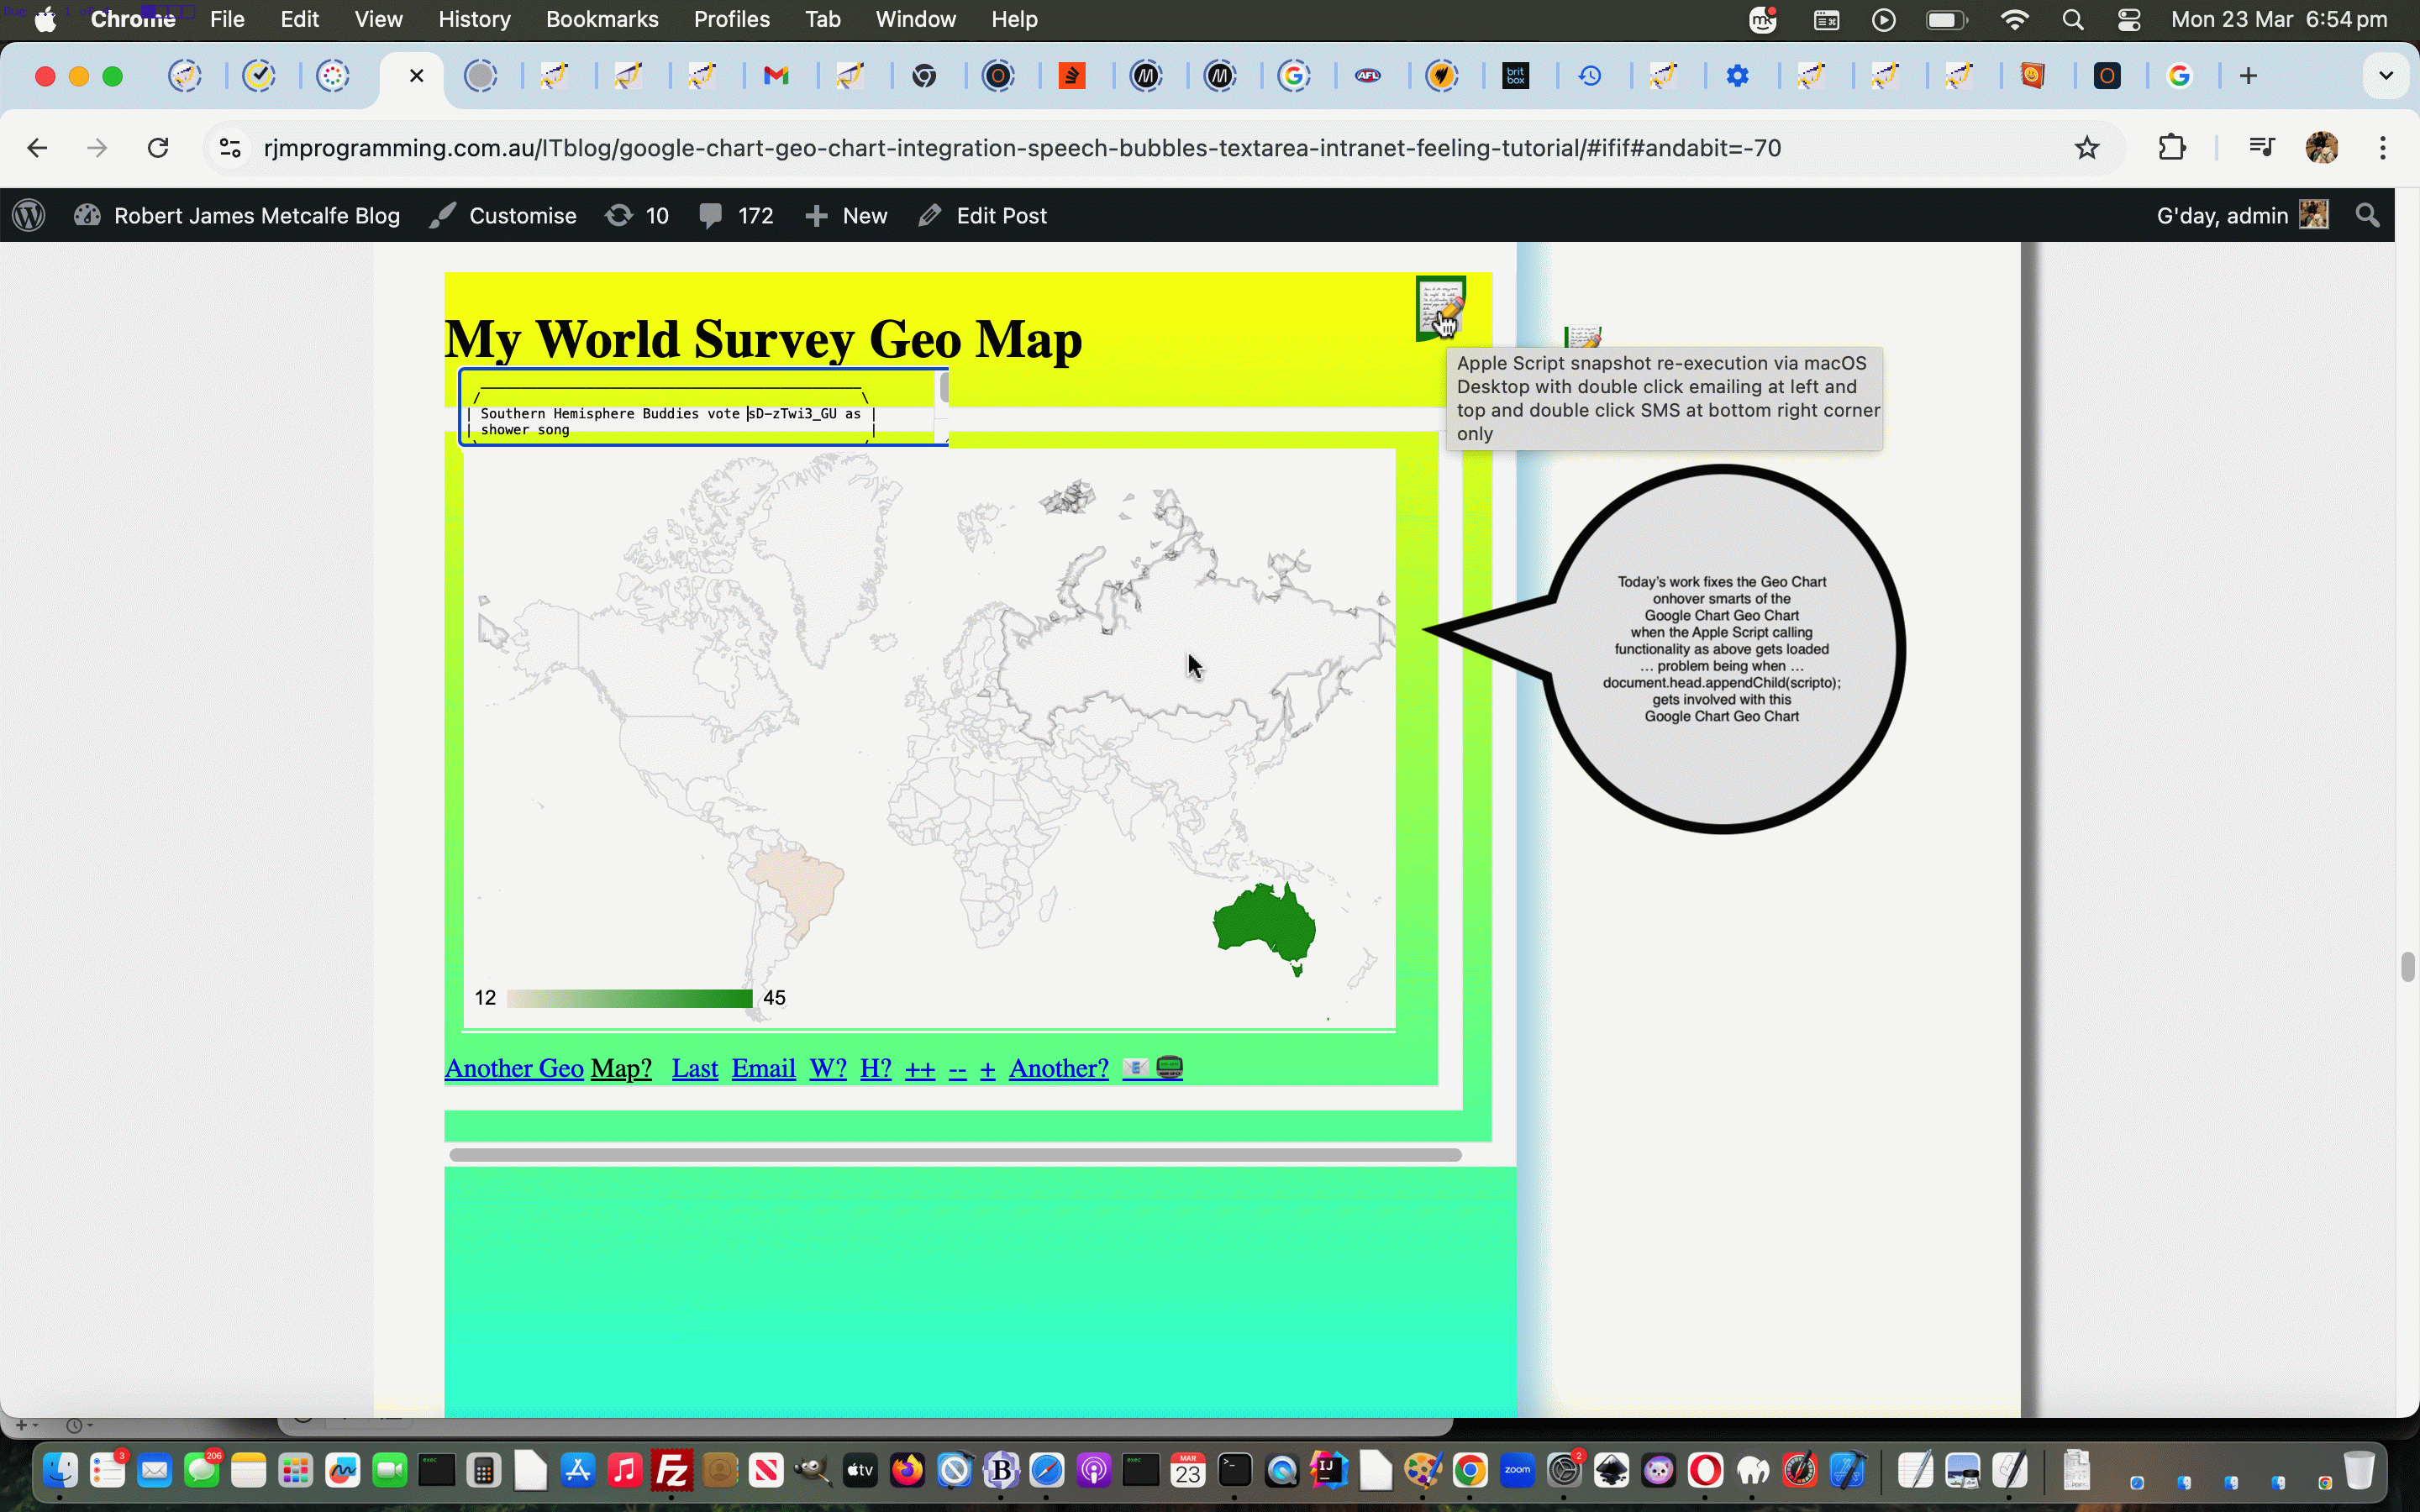
Task: Switch to the pinned Gmail tab
Action: tap(777, 75)
